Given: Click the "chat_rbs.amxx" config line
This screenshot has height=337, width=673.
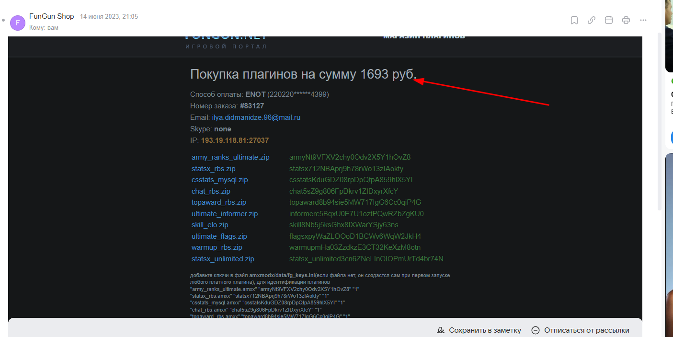Looking at the screenshot, I should click(256, 310).
